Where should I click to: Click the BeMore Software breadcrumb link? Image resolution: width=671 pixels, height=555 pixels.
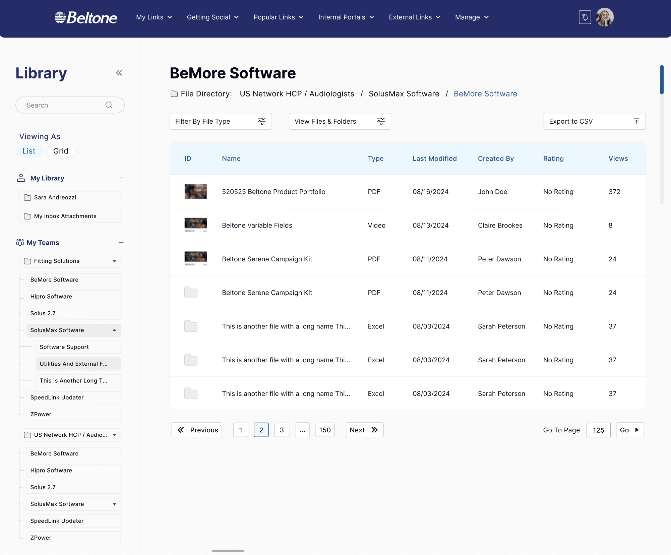pyautogui.click(x=485, y=94)
